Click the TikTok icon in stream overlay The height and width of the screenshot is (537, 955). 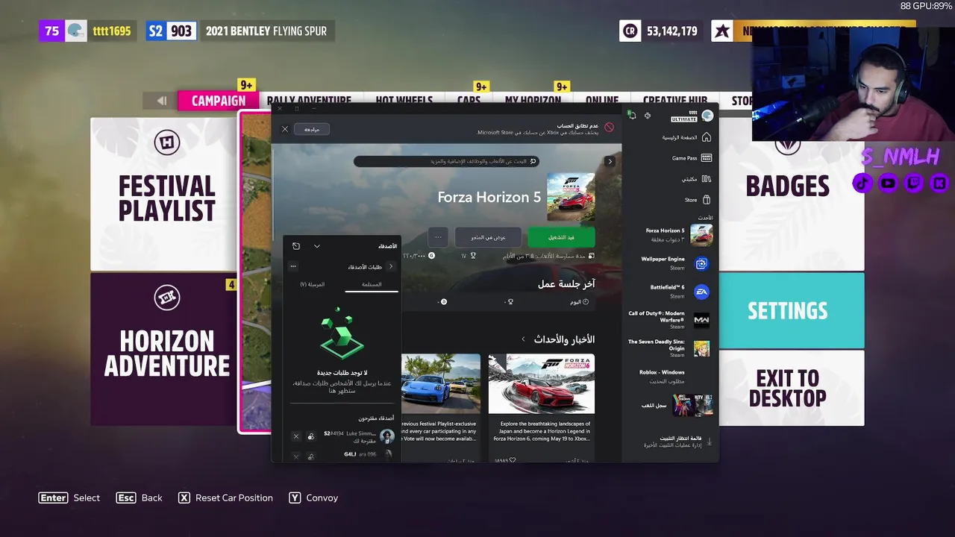coord(862,183)
